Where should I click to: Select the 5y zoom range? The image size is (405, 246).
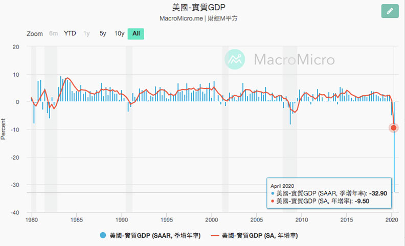click(103, 34)
